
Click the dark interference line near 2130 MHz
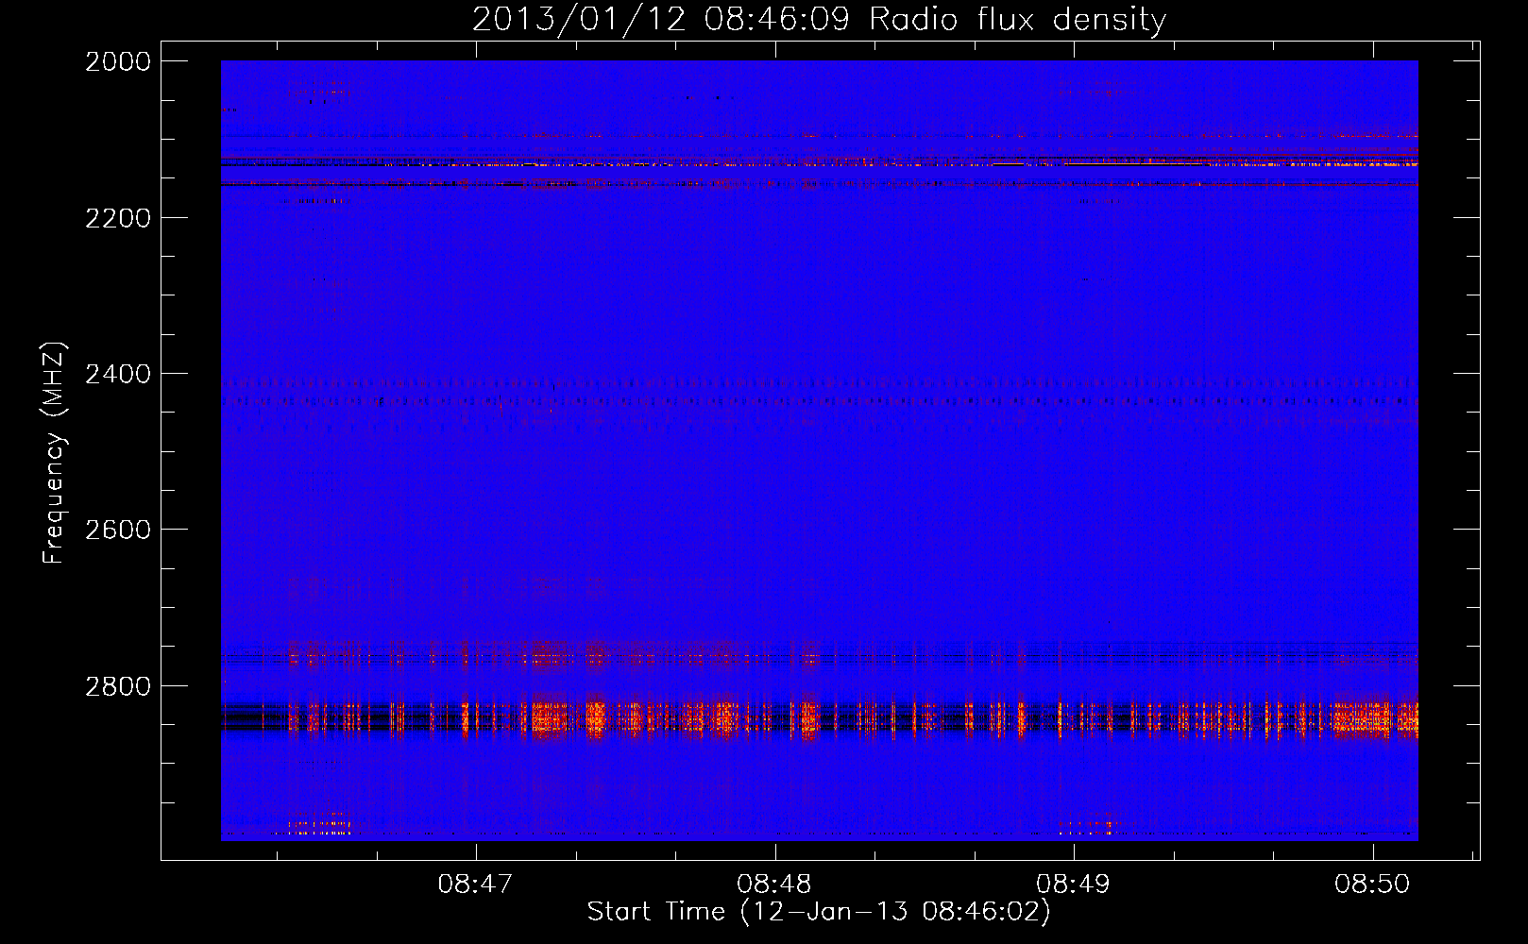pyautogui.click(x=819, y=162)
